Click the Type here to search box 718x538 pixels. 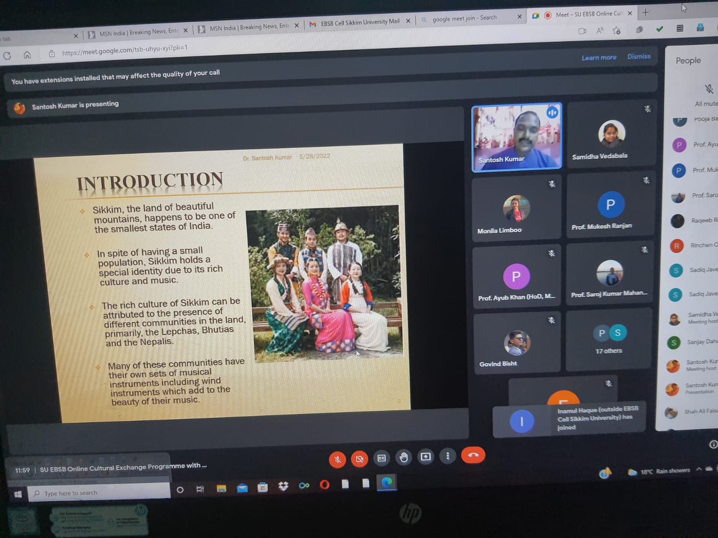pyautogui.click(x=99, y=492)
